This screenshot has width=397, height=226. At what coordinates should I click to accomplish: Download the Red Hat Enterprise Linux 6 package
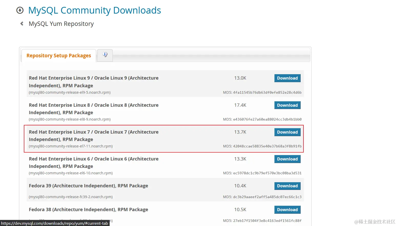287,159
